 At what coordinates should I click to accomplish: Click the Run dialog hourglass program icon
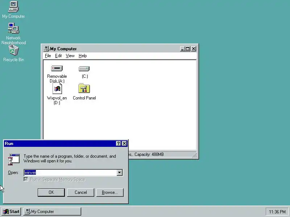(x=13, y=159)
